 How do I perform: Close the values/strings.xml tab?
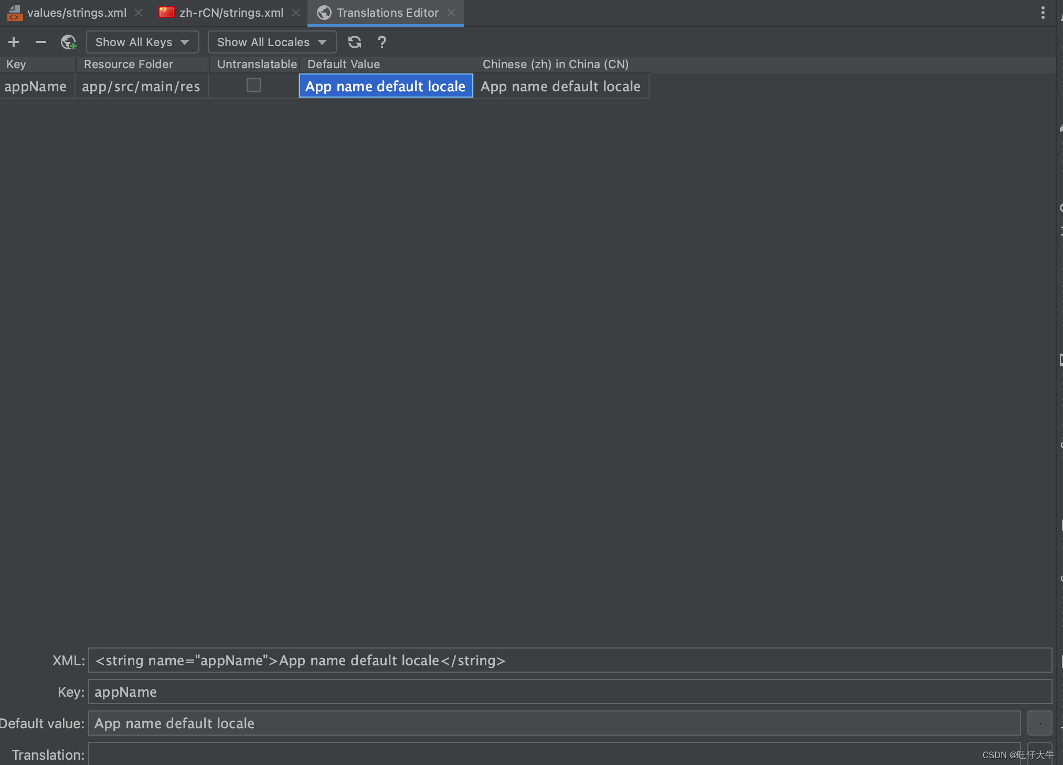click(x=139, y=13)
